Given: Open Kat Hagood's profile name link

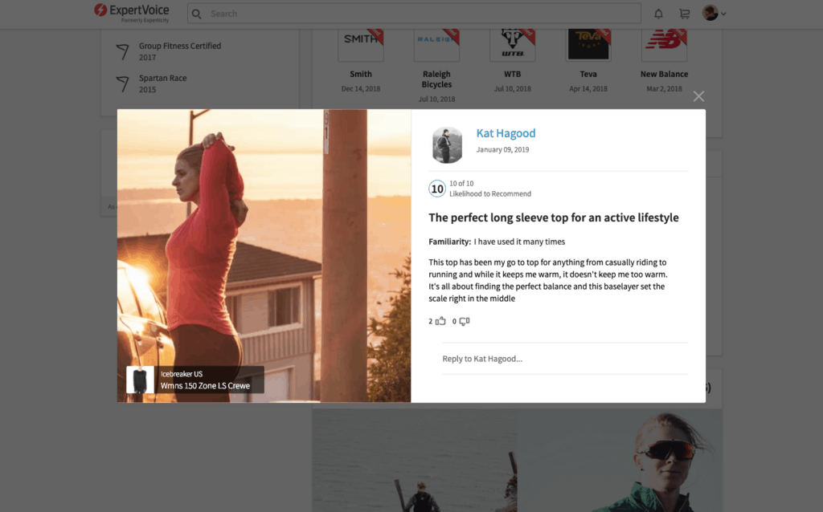Looking at the screenshot, I should tap(506, 133).
